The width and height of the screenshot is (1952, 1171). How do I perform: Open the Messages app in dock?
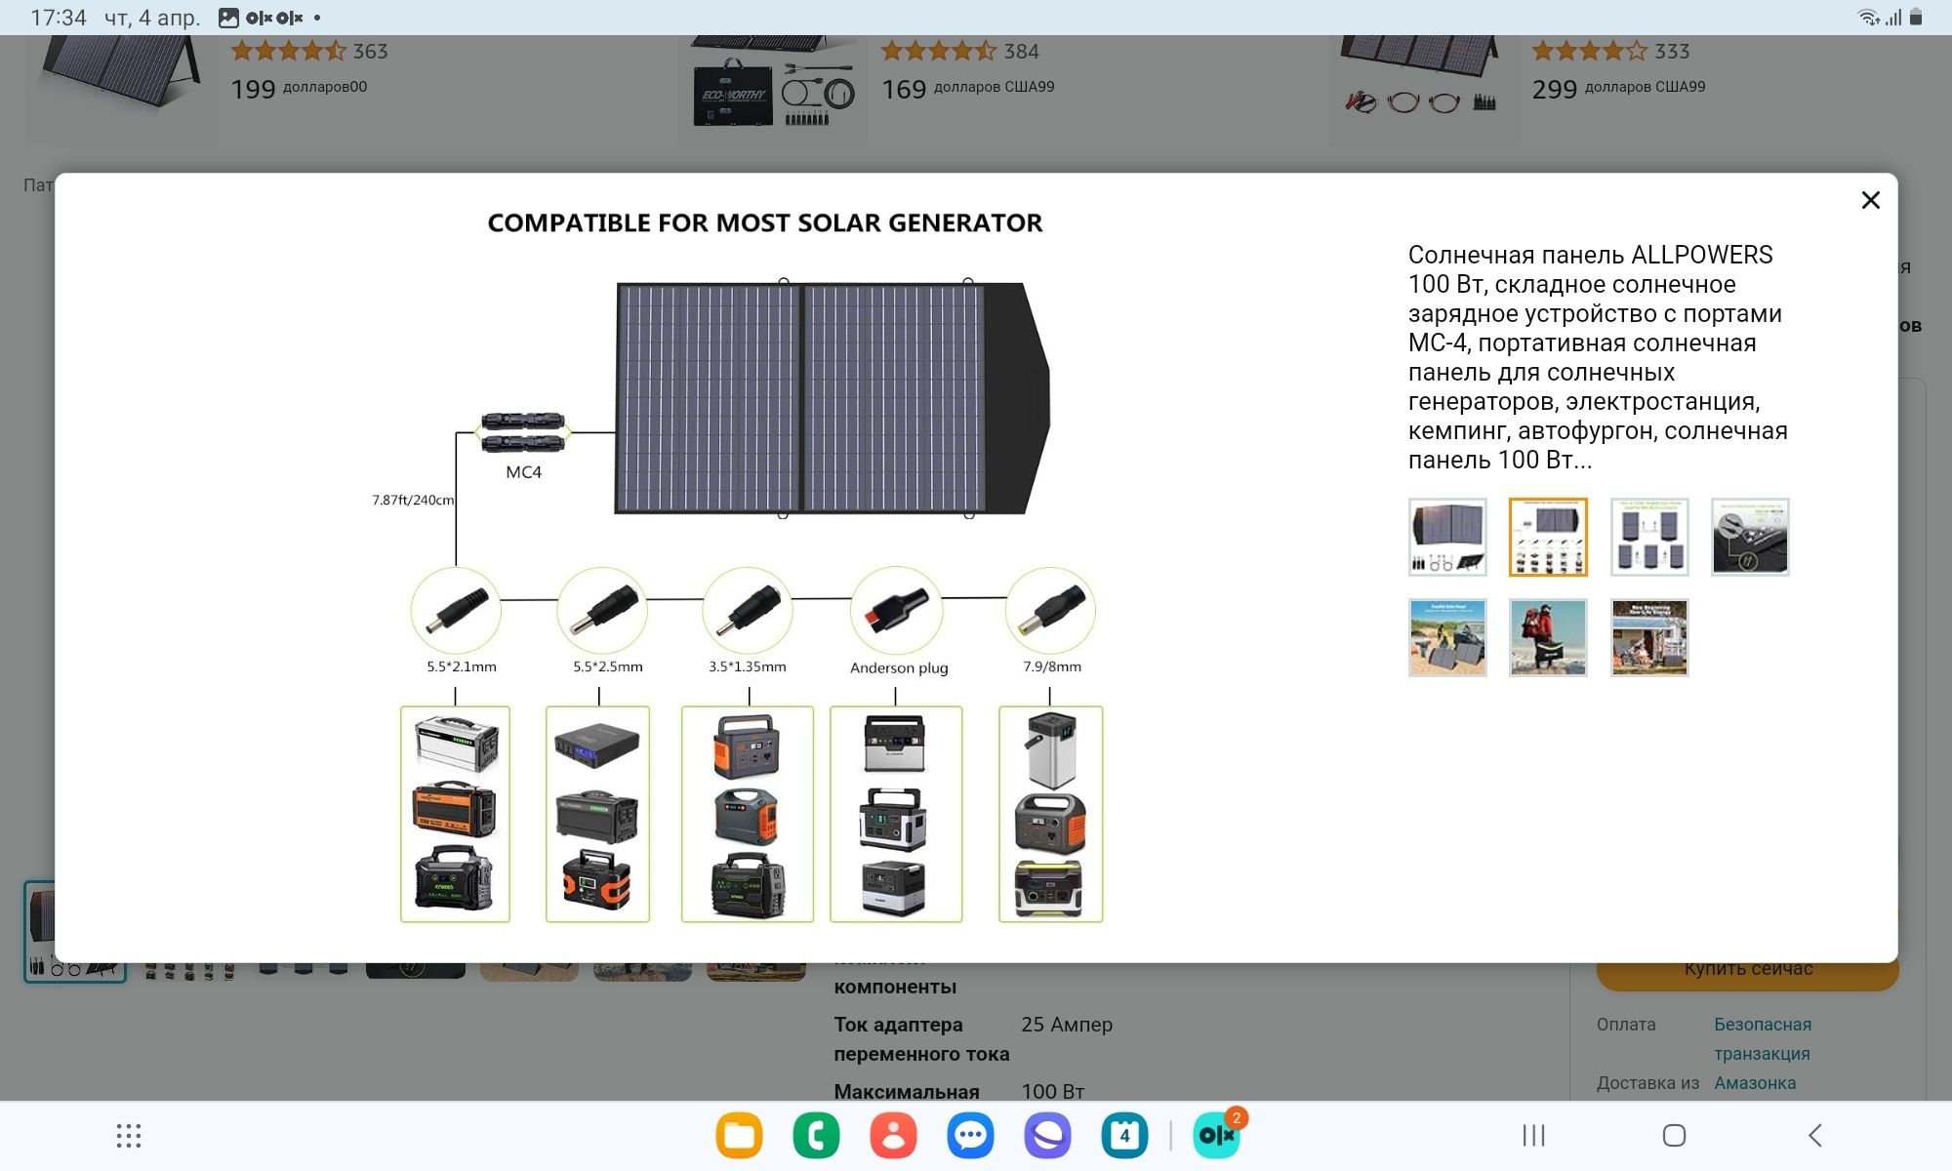point(970,1135)
